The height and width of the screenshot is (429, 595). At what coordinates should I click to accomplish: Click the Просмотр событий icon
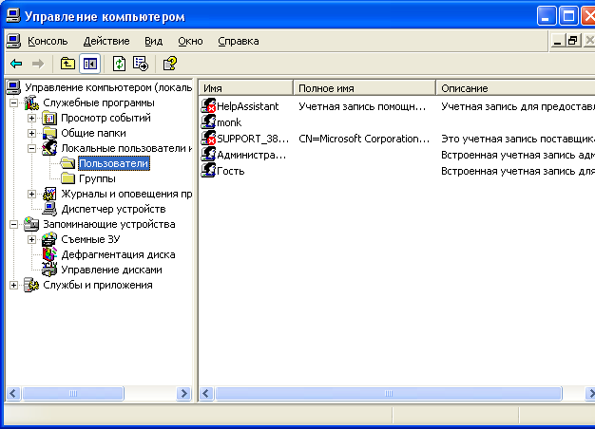click(x=49, y=118)
